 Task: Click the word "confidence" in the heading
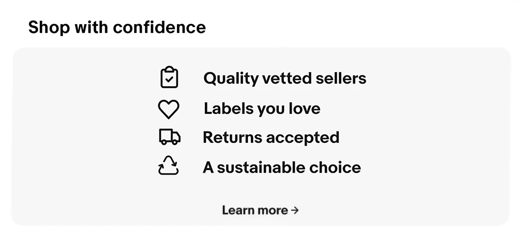[x=159, y=27]
